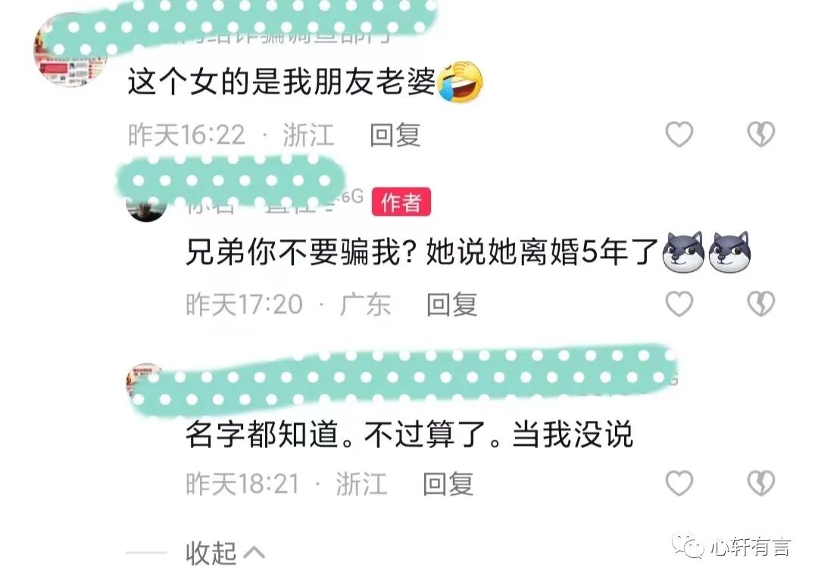818x583 pixels.
Task: Tap the first husky dog emoji
Action: coord(683,252)
